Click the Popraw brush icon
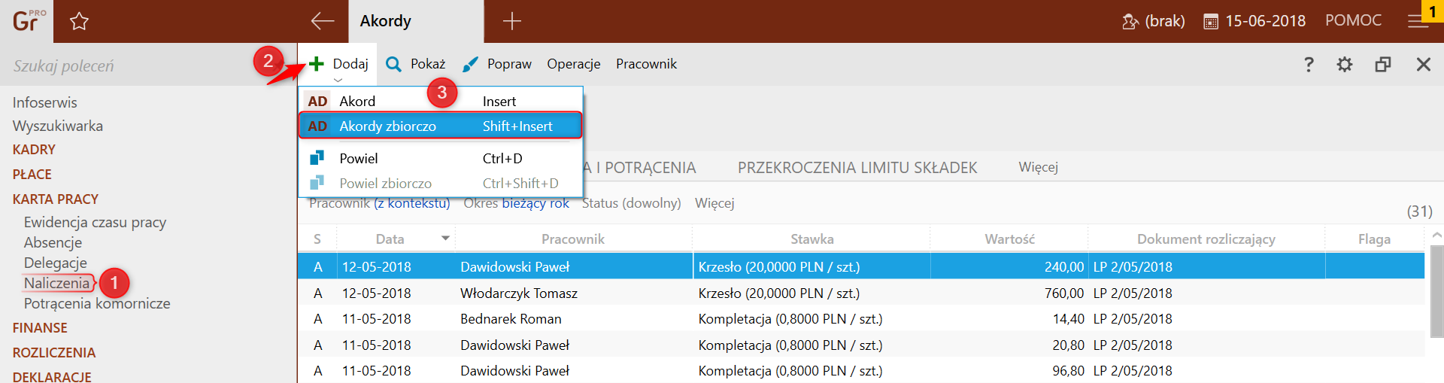The height and width of the screenshot is (383, 1444). point(470,64)
